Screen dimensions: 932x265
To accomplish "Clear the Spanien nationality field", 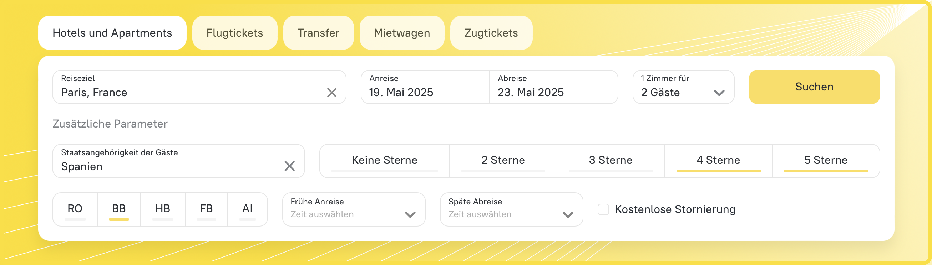I will click(x=289, y=166).
